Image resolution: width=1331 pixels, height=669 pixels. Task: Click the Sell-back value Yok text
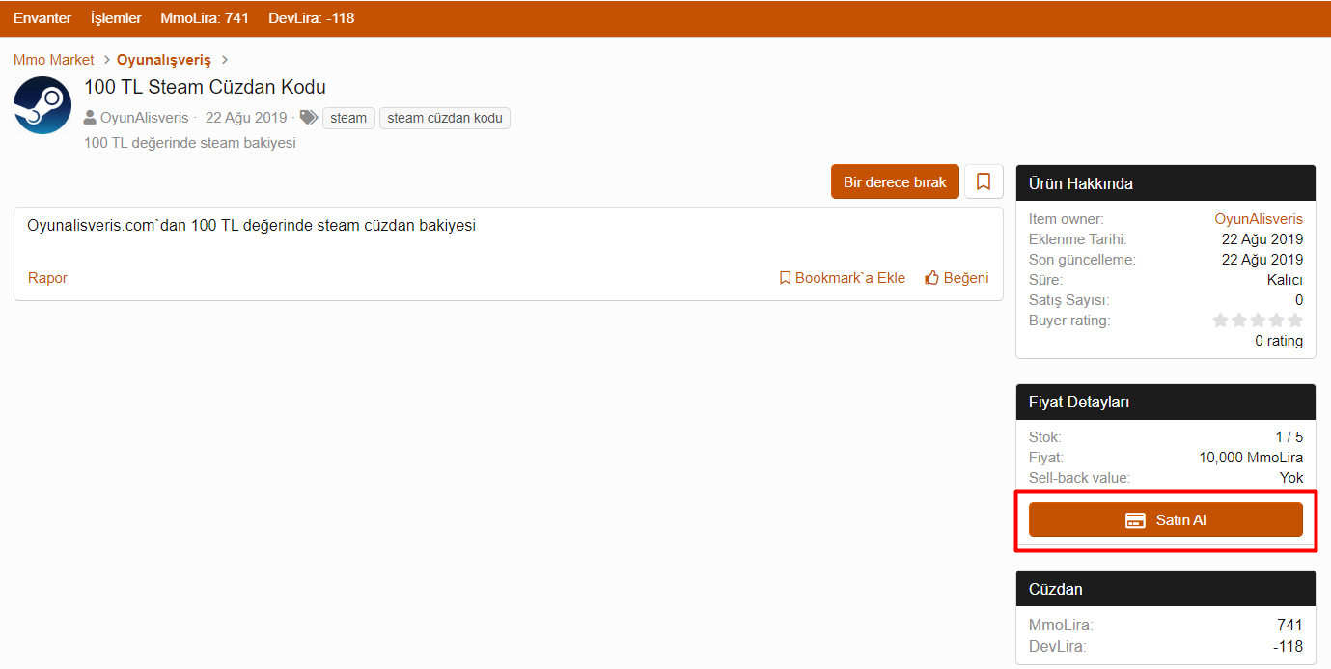[1291, 478]
